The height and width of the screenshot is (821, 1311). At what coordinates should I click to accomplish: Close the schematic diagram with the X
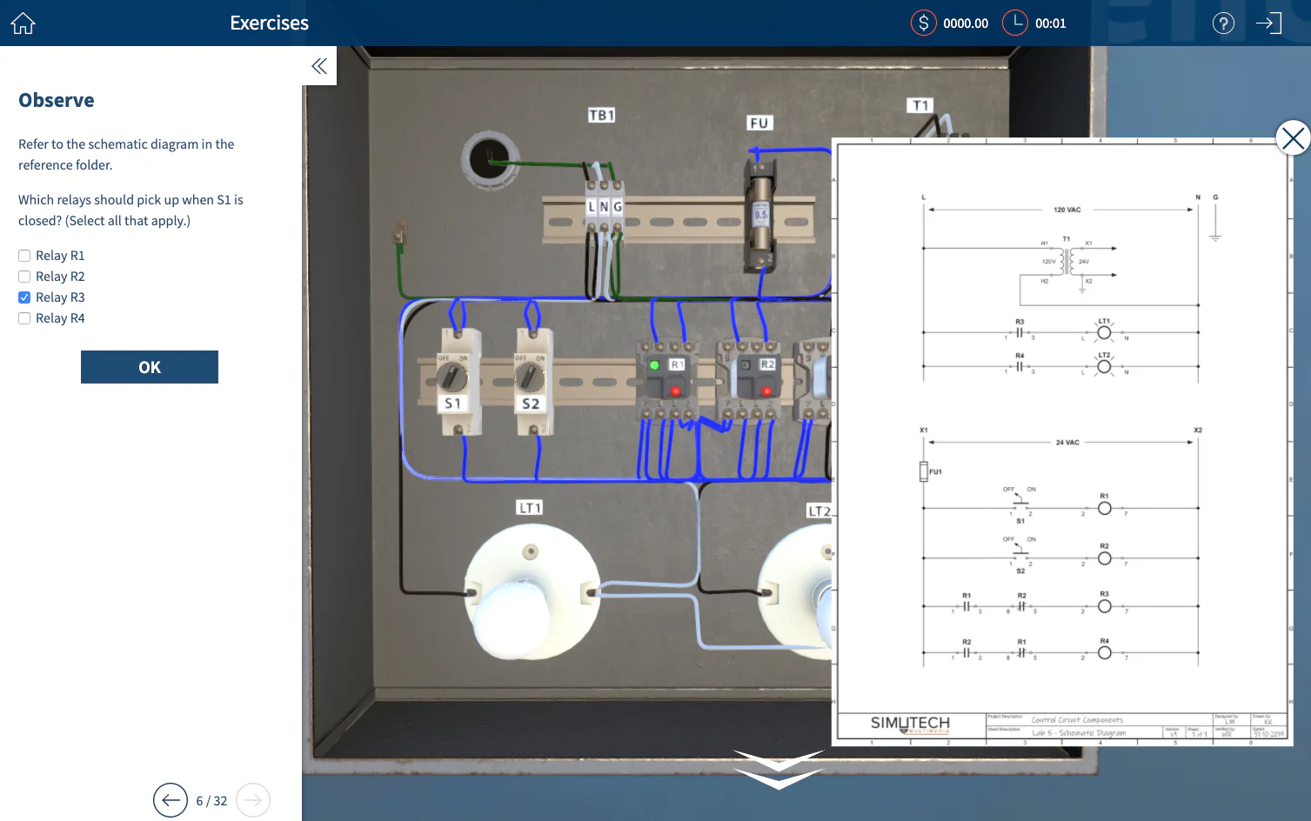click(1291, 137)
